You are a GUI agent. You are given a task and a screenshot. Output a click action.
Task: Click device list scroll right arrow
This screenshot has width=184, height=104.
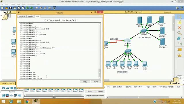pyautogui.click(x=83, y=95)
